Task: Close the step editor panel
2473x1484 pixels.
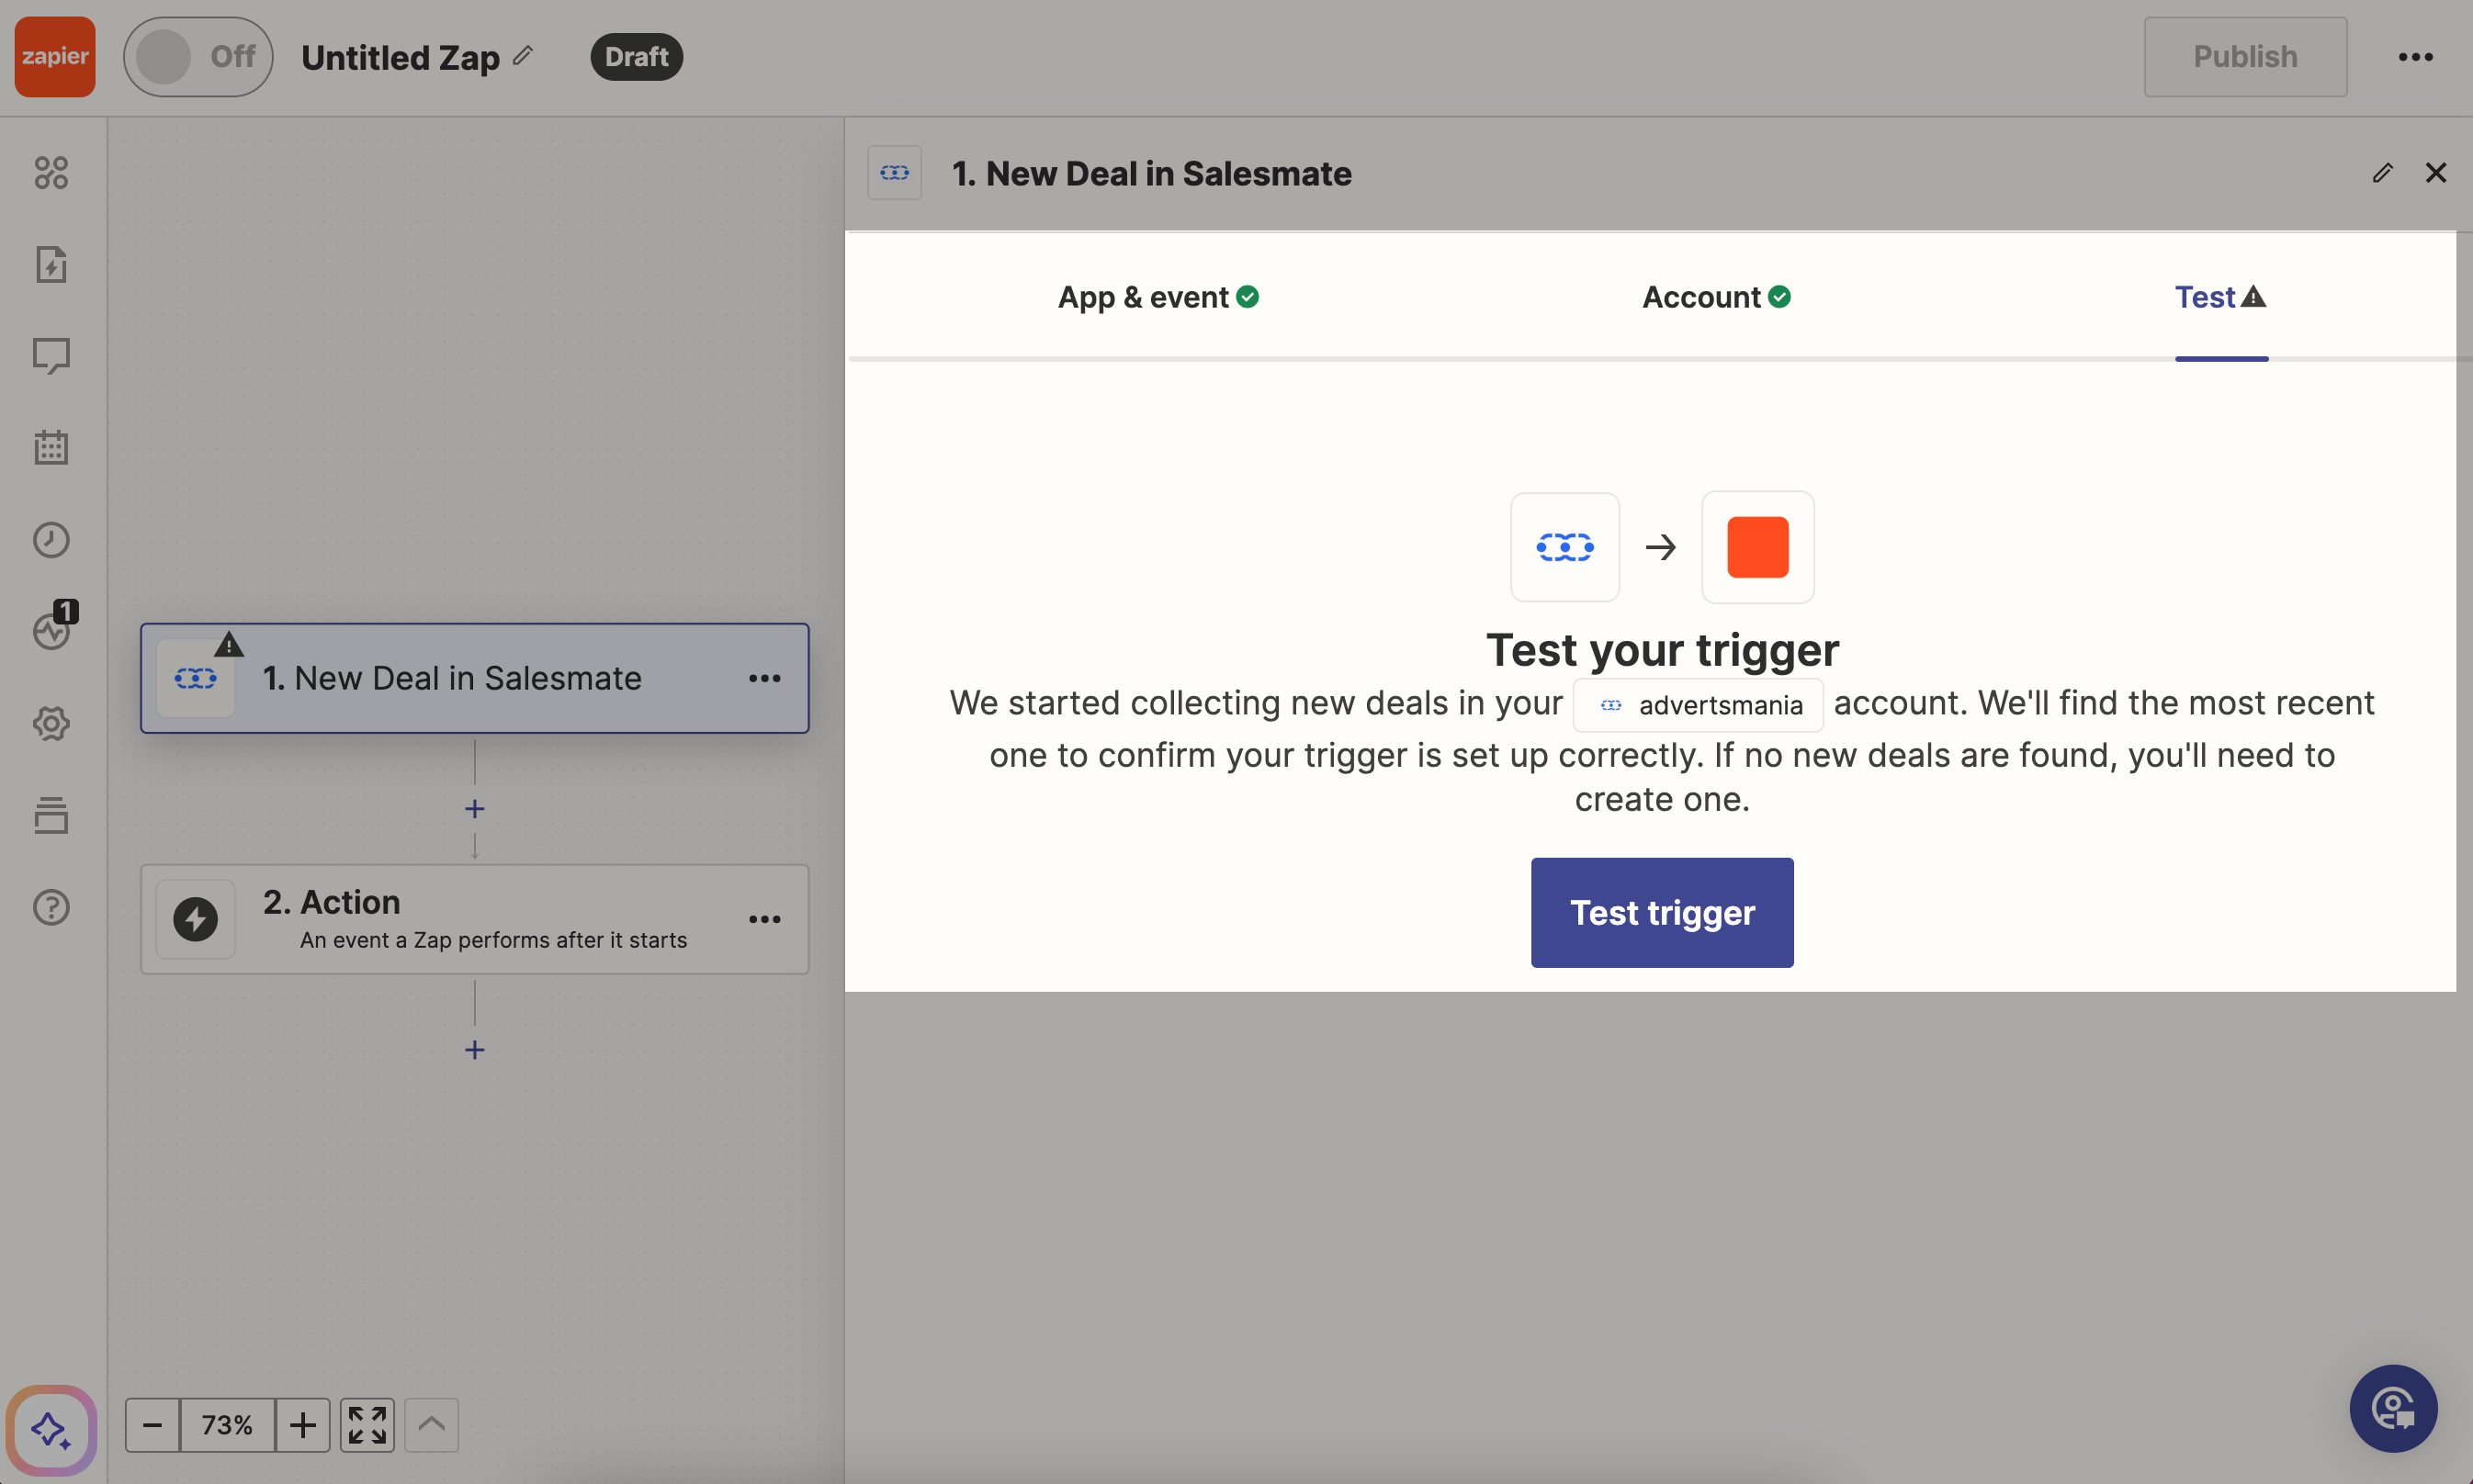Action: [2435, 173]
